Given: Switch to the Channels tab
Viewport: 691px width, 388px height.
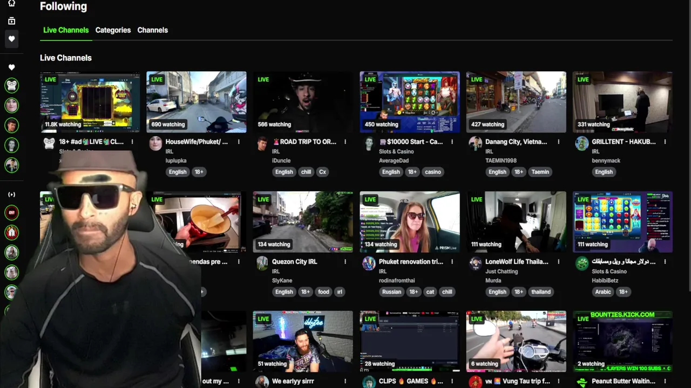Looking at the screenshot, I should coord(152,30).
